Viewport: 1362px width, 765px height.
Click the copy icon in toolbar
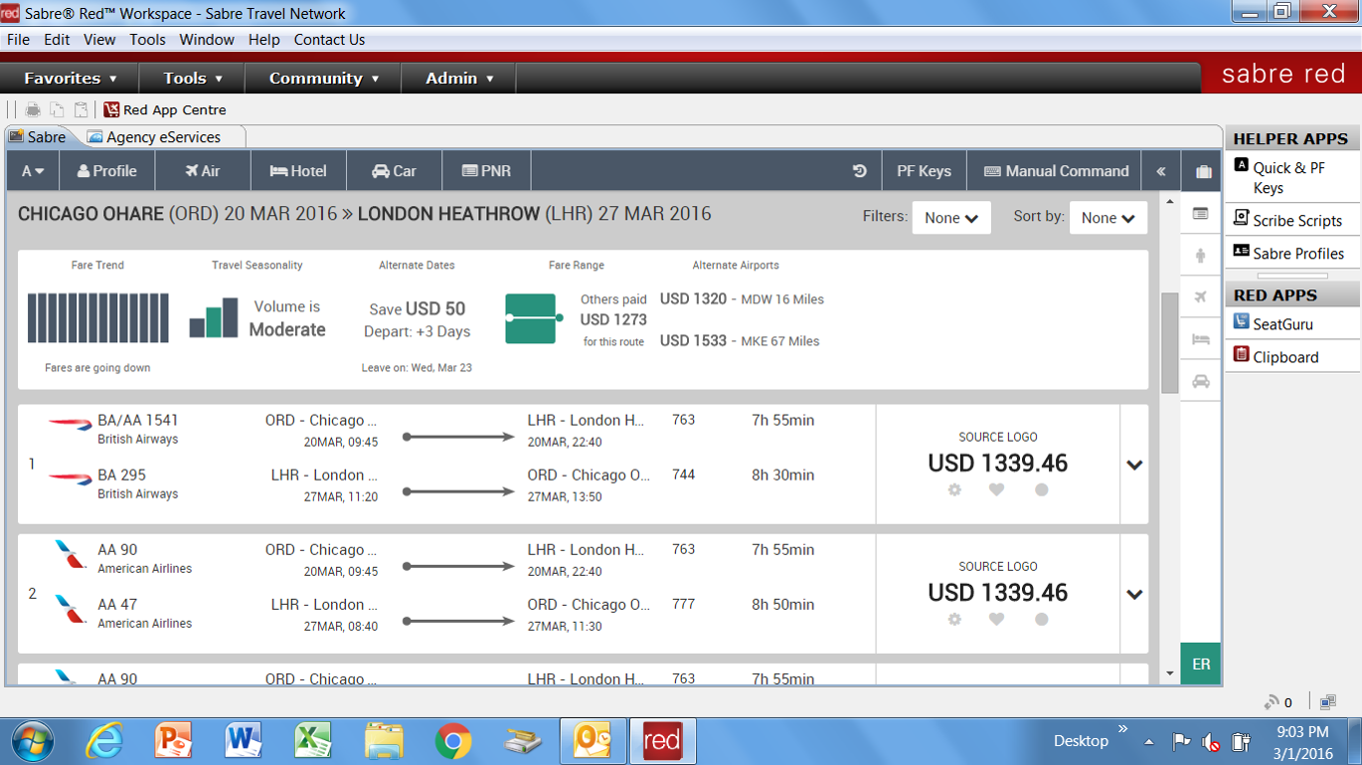(x=58, y=109)
